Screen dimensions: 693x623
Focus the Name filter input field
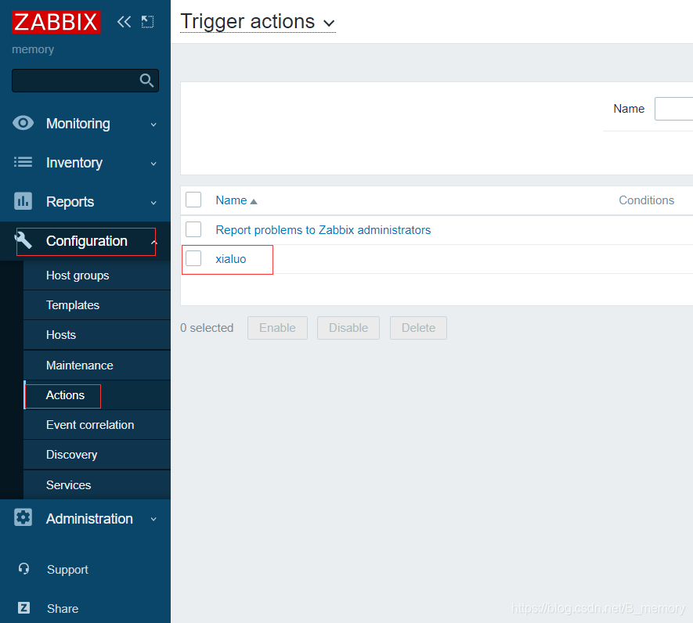(673, 109)
